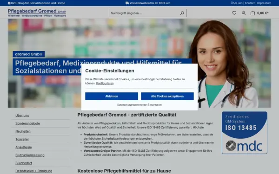Viewport: 279px width, 174px height.
Task: Click the Cookie-Einstellungen dialog title
Action: click(110, 71)
